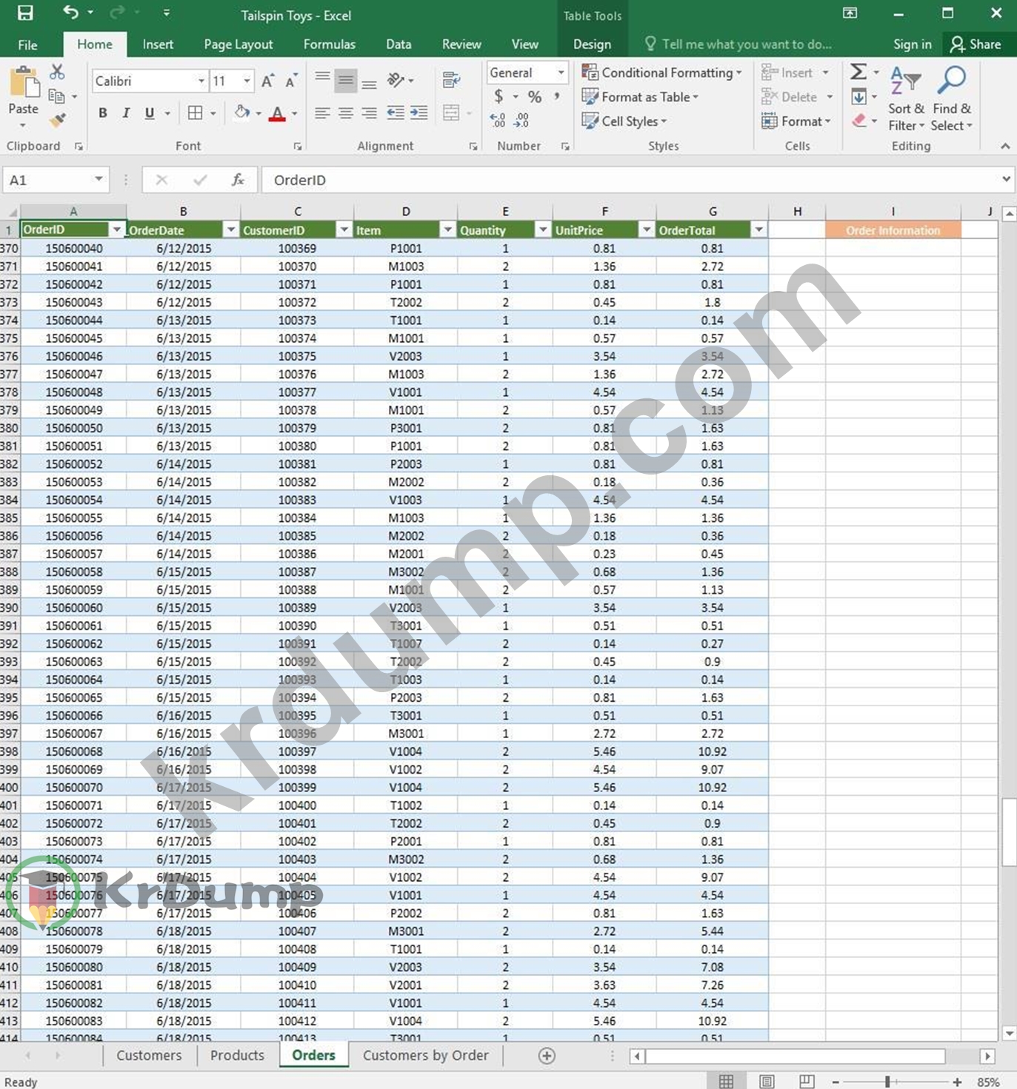Click the Copy icon in Clipboard group
The width and height of the screenshot is (1017, 1089).
56,96
